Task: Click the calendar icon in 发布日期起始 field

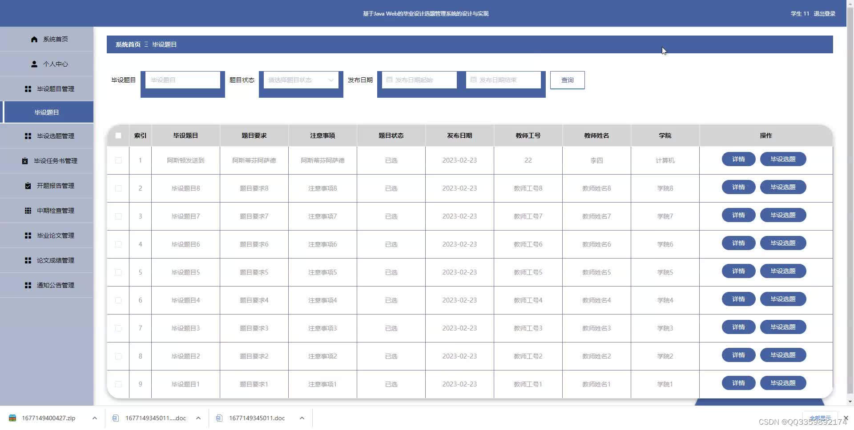Action: [x=389, y=80]
